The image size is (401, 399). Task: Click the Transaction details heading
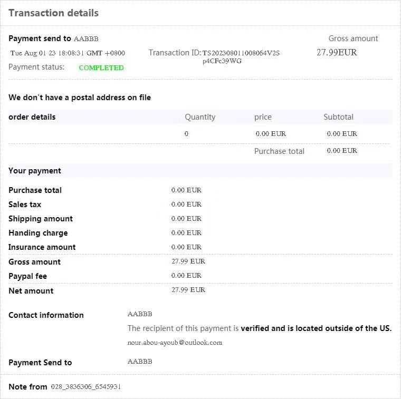pyautogui.click(x=53, y=13)
